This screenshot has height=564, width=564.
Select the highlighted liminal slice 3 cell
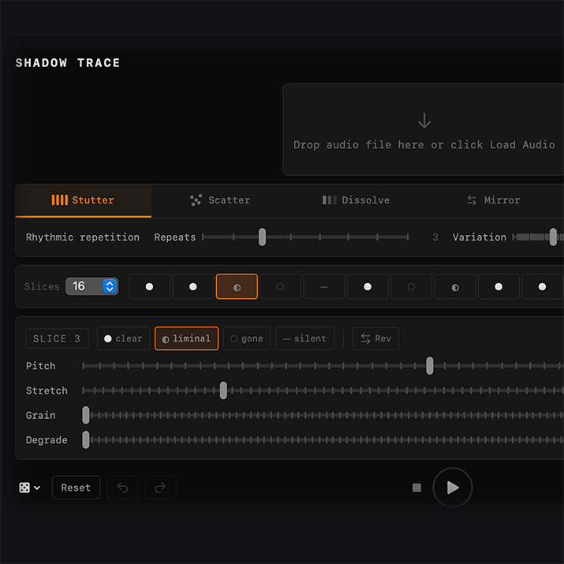point(237,286)
